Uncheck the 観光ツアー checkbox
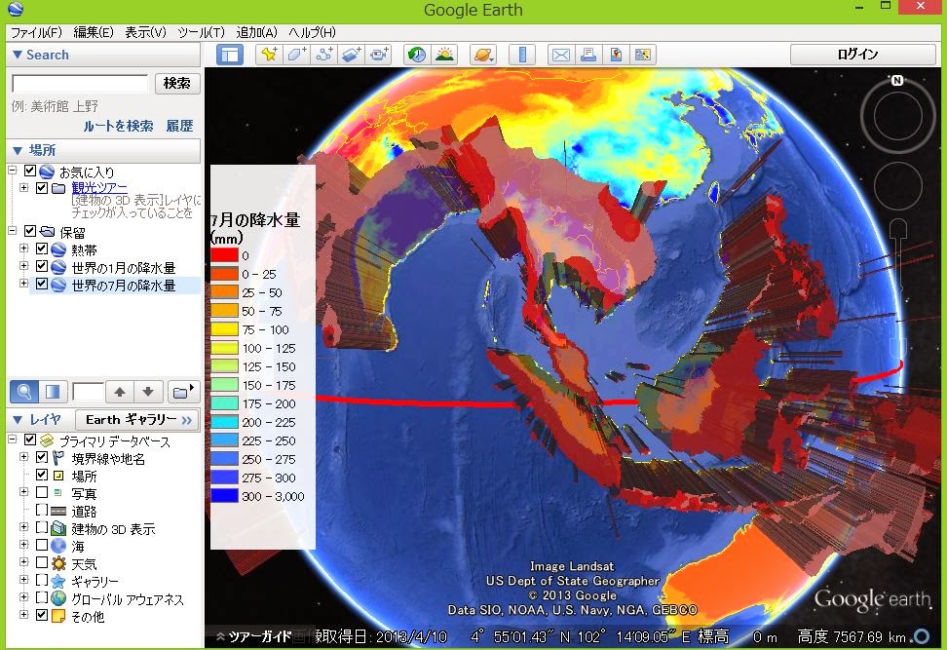Screen dimensions: 947x650 pyautogui.click(x=42, y=188)
